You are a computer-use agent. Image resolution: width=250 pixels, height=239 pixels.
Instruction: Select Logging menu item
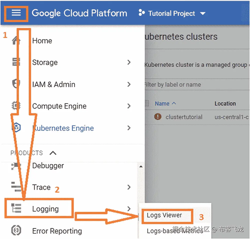[x=45, y=209]
